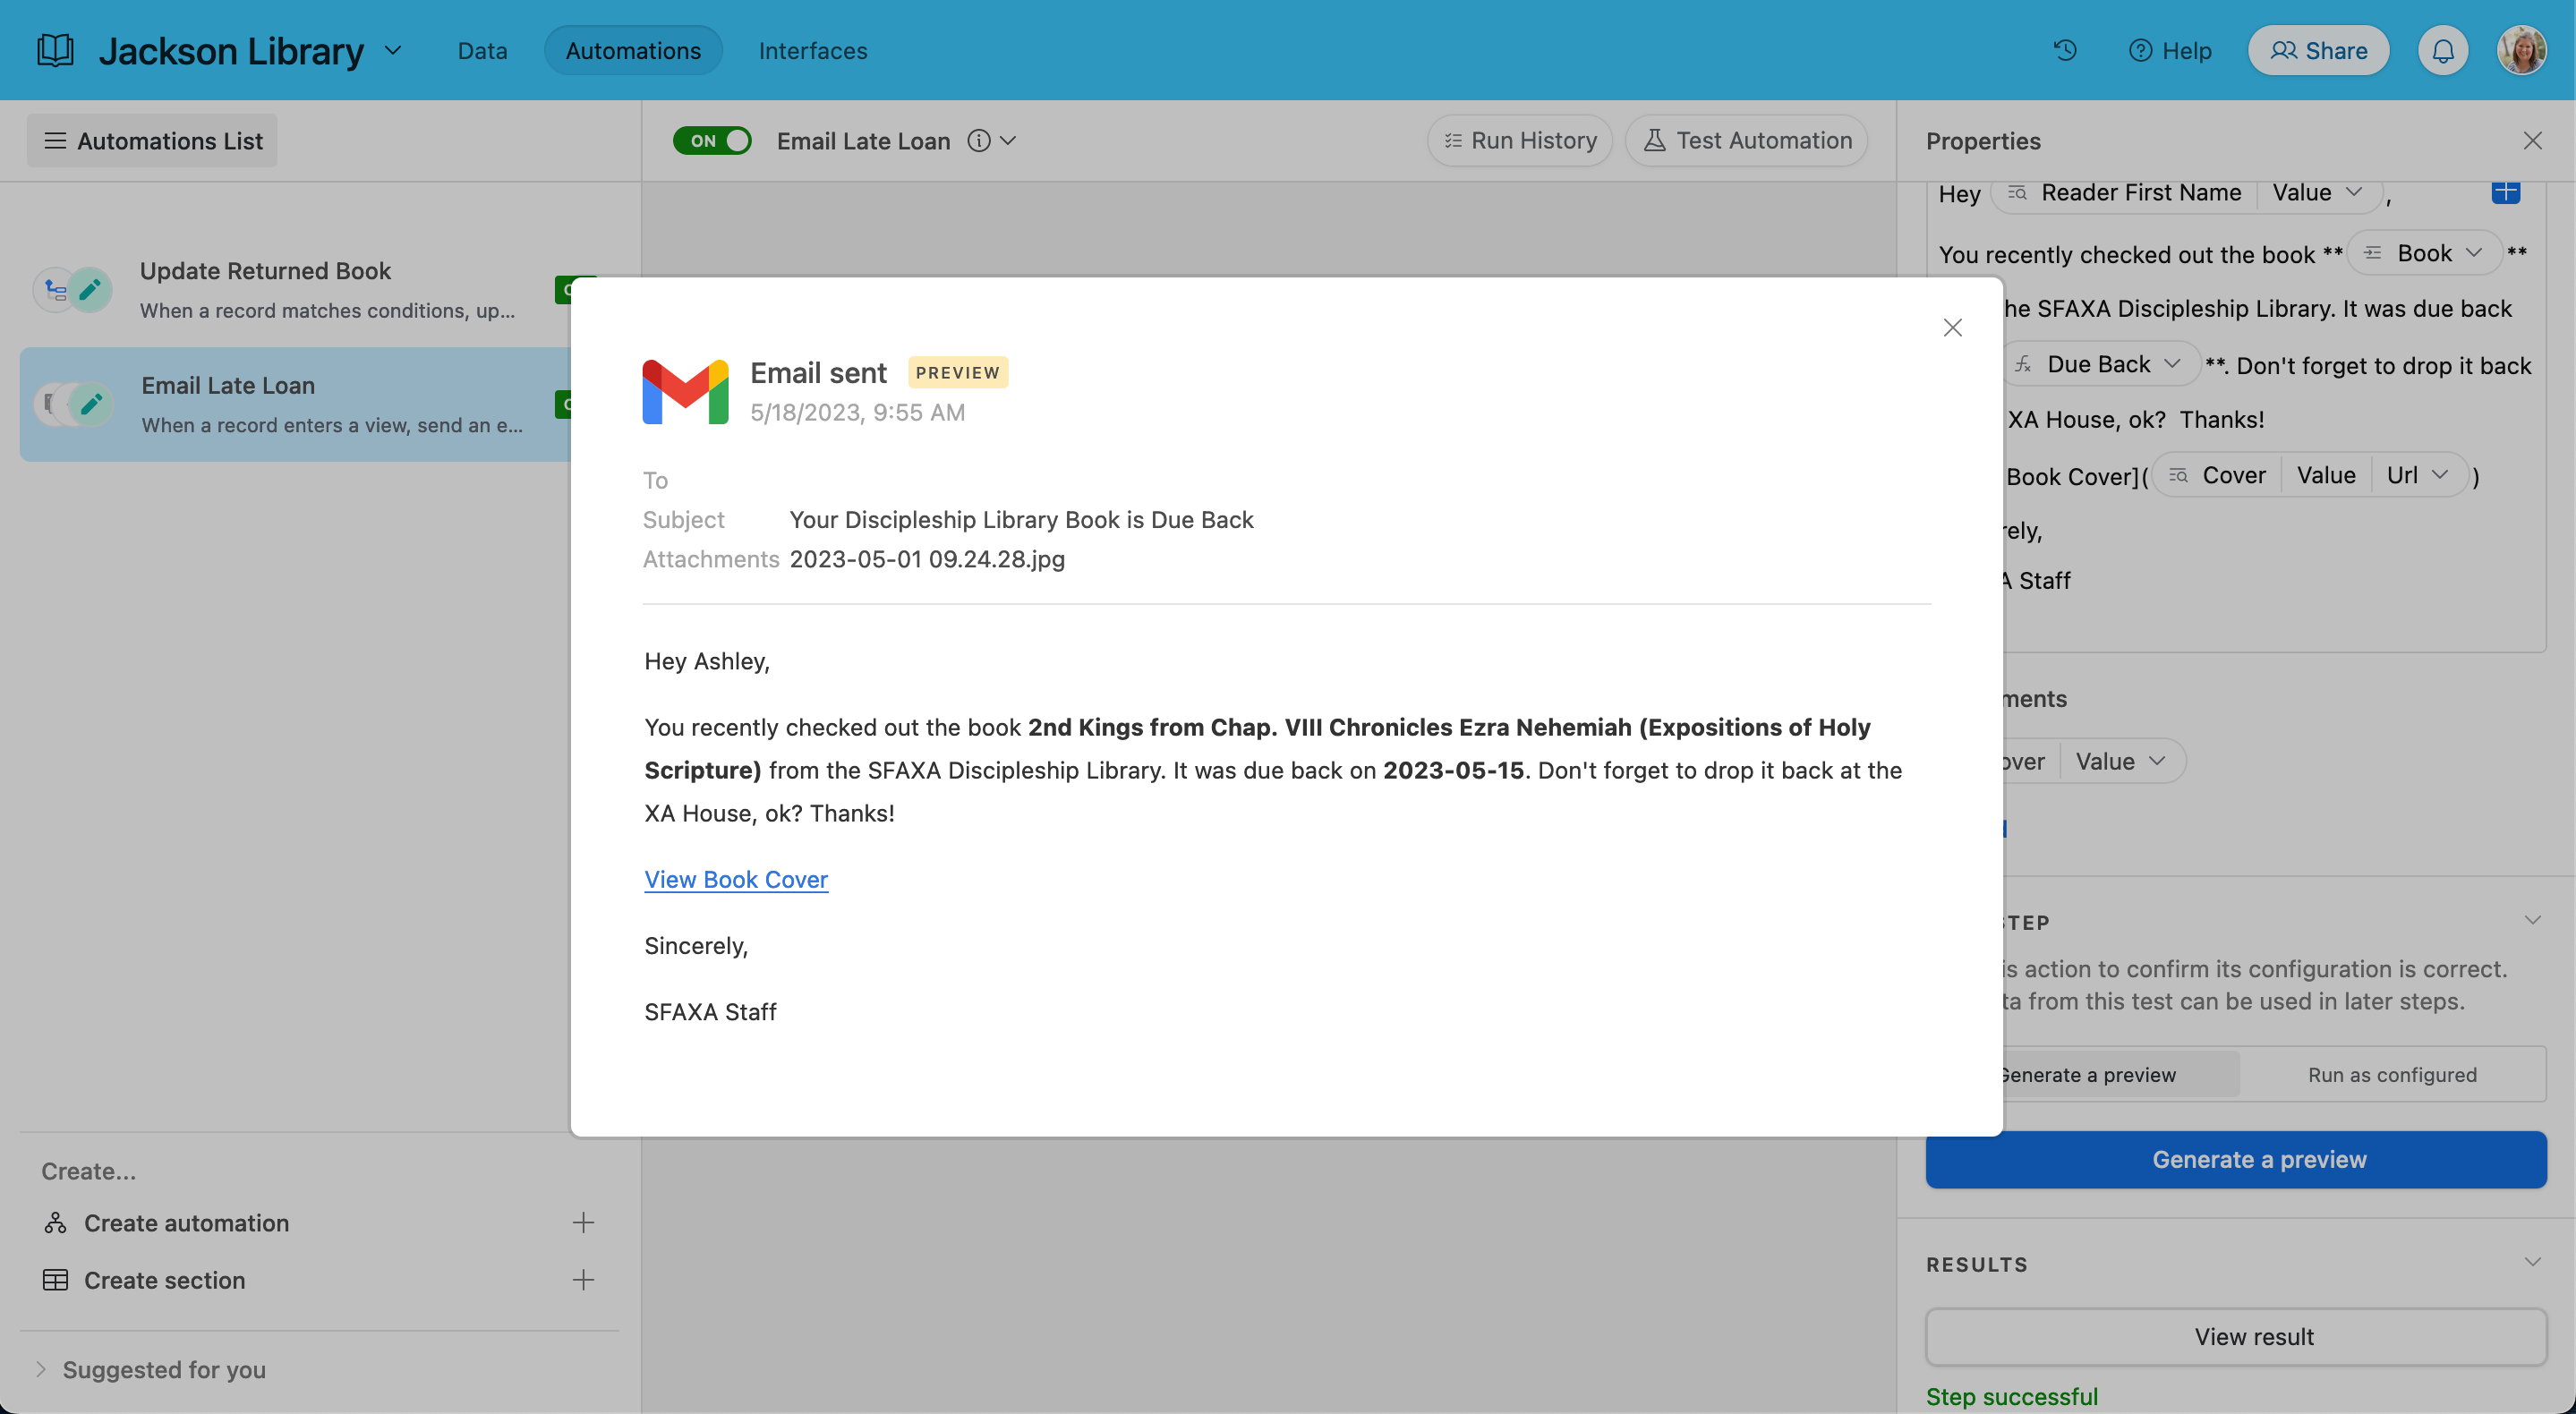The width and height of the screenshot is (2576, 1414).
Task: Select the Email Late Loan automation
Action: [x=295, y=404]
